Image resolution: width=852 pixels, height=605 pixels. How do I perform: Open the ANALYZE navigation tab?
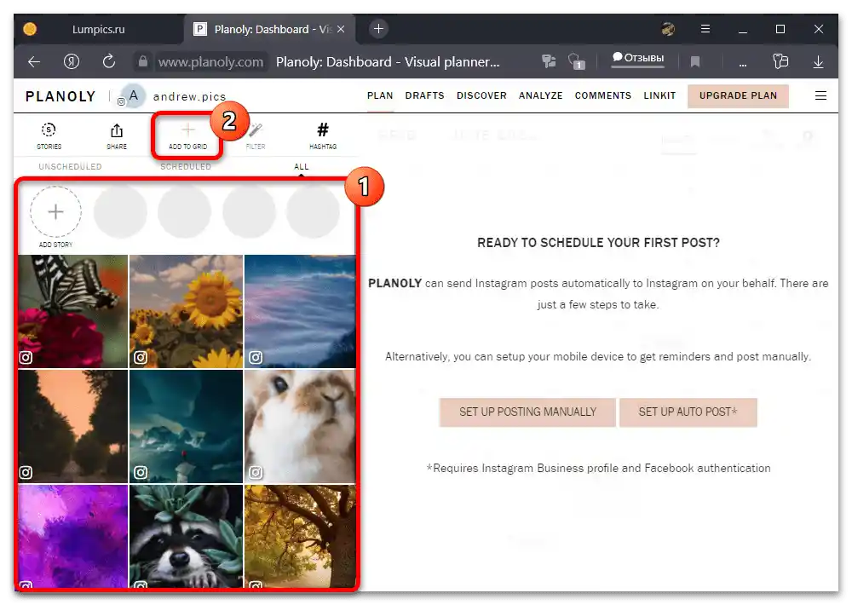tap(541, 95)
